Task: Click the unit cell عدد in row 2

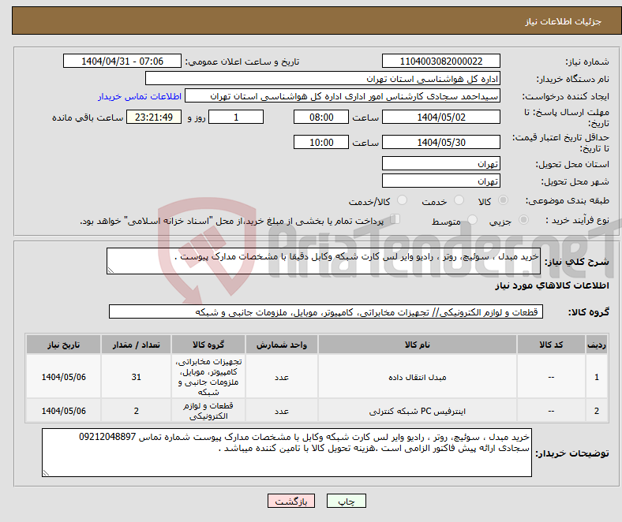Action: coord(282,412)
